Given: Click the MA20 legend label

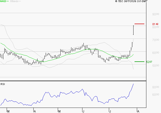Looking at the screenshot, I should pos(3,1).
